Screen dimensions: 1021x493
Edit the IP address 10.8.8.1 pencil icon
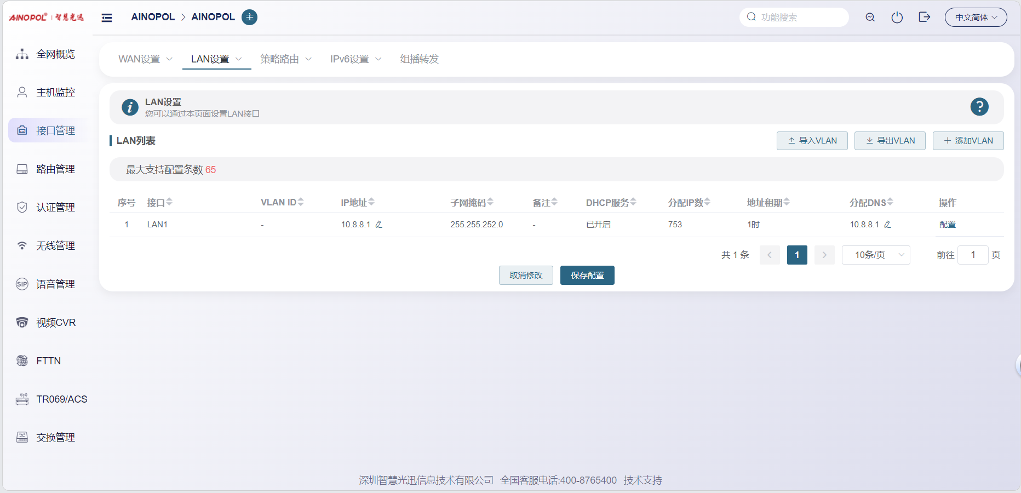(x=378, y=225)
